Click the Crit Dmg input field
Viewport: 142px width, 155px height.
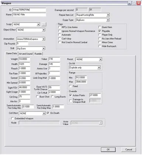[x=24, y=97]
